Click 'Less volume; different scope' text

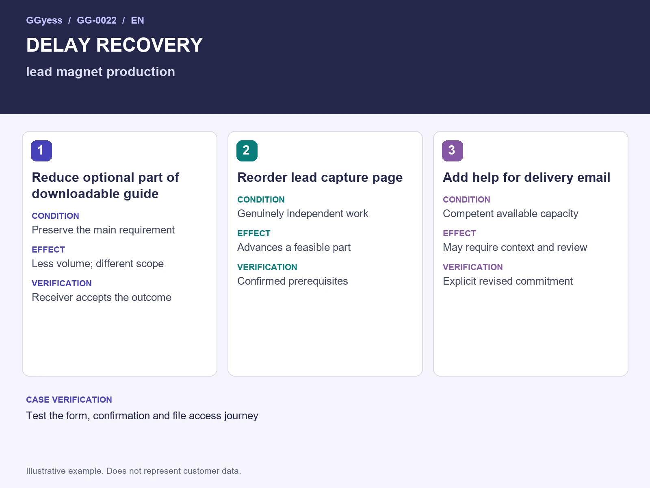pos(97,264)
